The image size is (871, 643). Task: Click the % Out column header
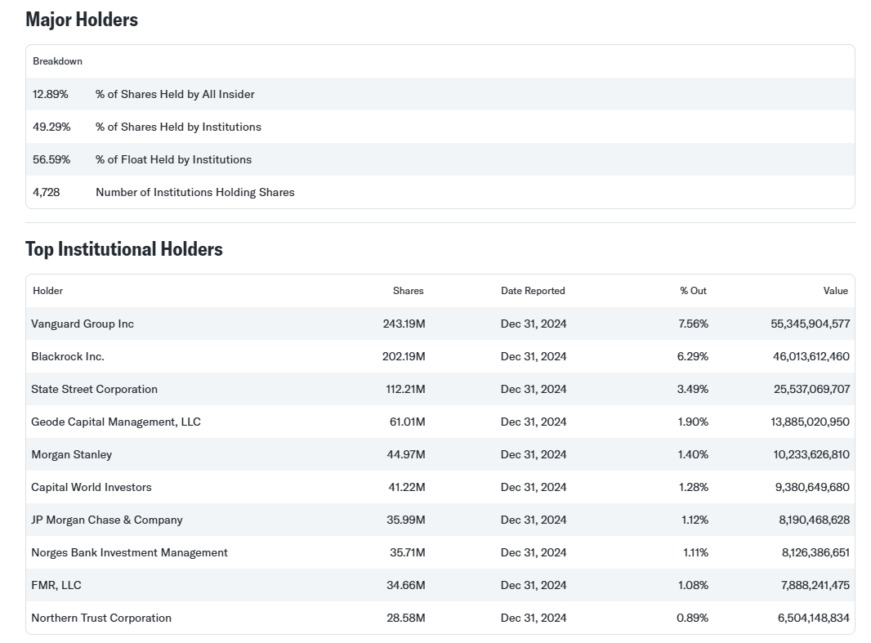tap(693, 291)
